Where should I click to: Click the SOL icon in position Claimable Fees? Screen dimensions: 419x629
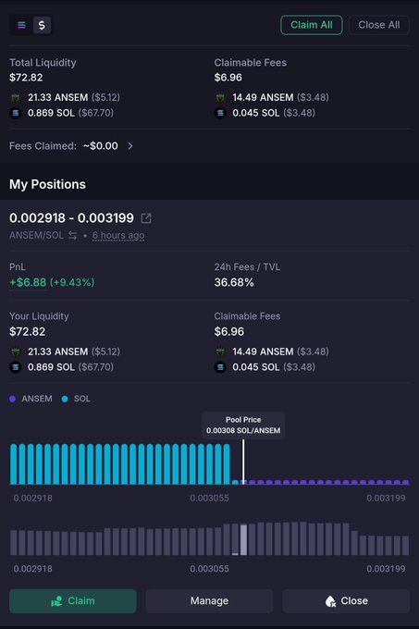click(220, 367)
